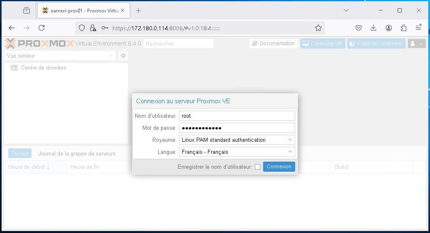Click the Connexion button

(279, 167)
